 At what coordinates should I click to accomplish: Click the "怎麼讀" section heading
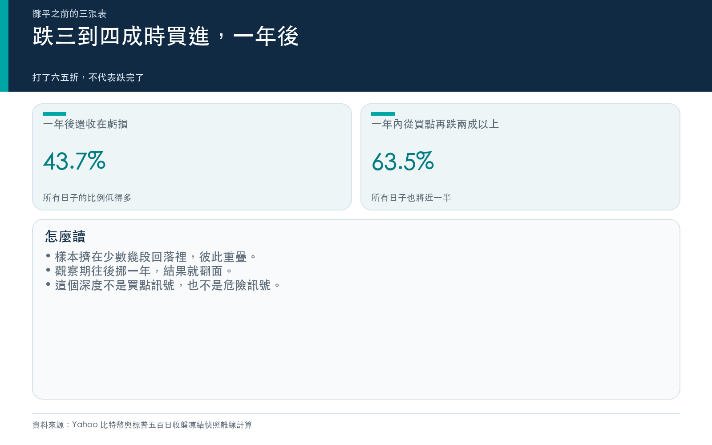click(65, 236)
